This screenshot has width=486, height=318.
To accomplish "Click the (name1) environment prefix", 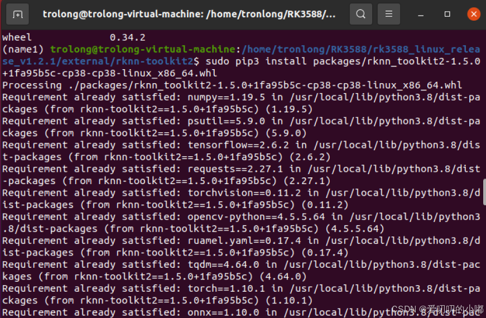I will [23, 49].
